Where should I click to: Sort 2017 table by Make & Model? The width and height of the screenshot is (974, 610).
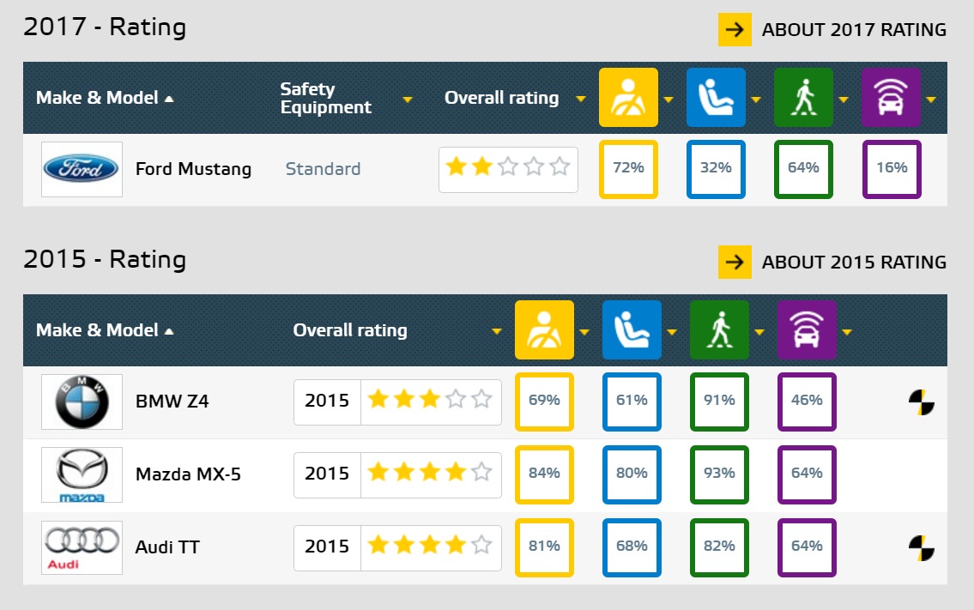click(105, 98)
